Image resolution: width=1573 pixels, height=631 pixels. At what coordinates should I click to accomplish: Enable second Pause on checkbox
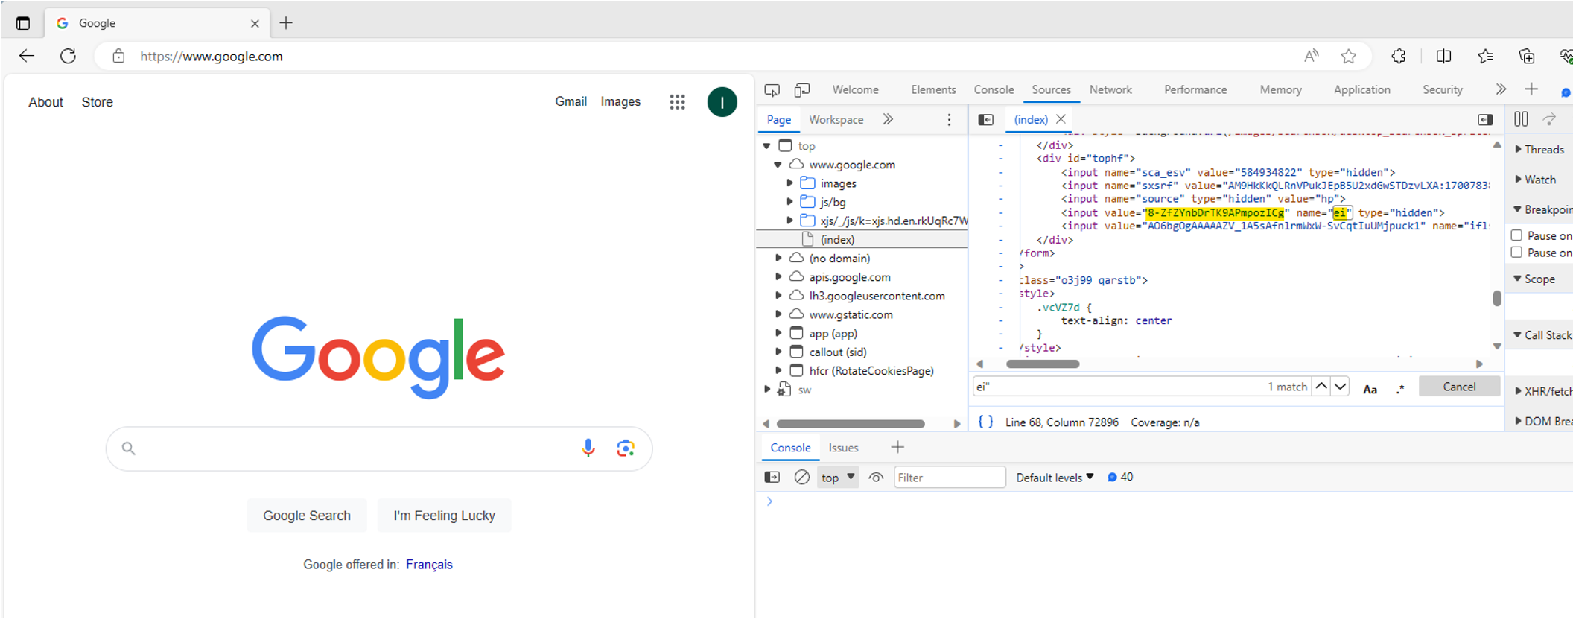point(1516,253)
